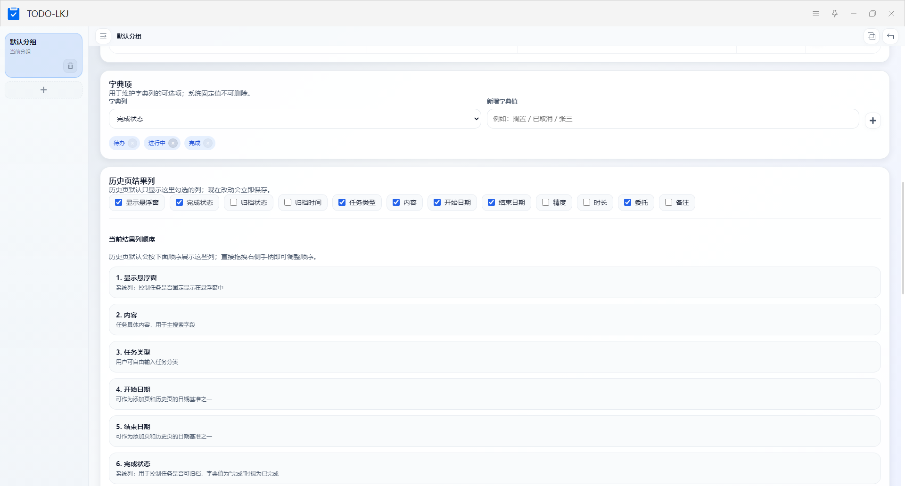Screen dimensions: 905x486
Task: Add new dictionary value with plus icon
Action: point(873,121)
